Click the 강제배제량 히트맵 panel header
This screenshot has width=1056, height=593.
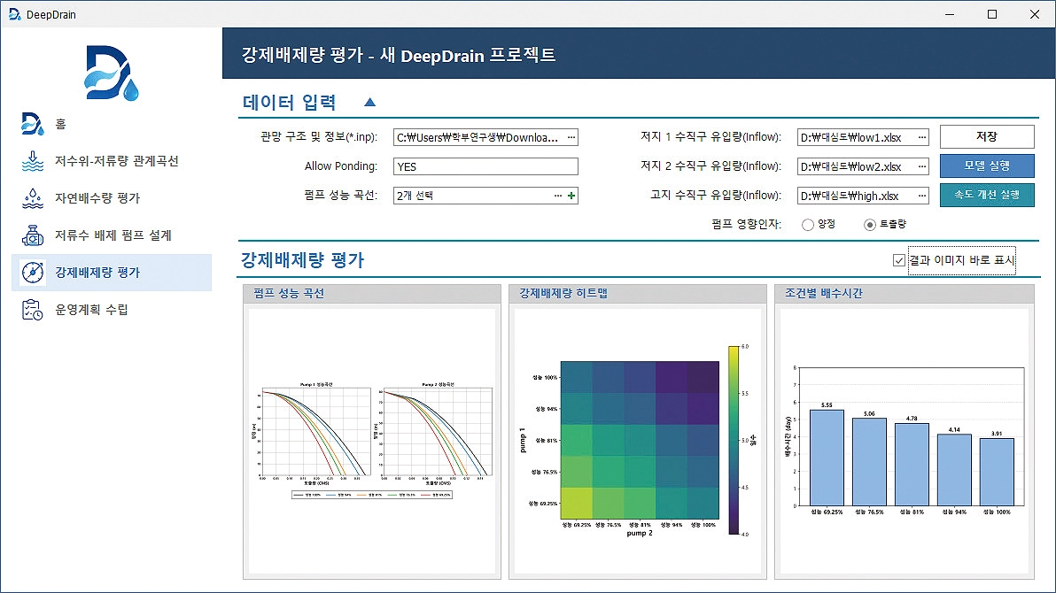click(x=638, y=294)
